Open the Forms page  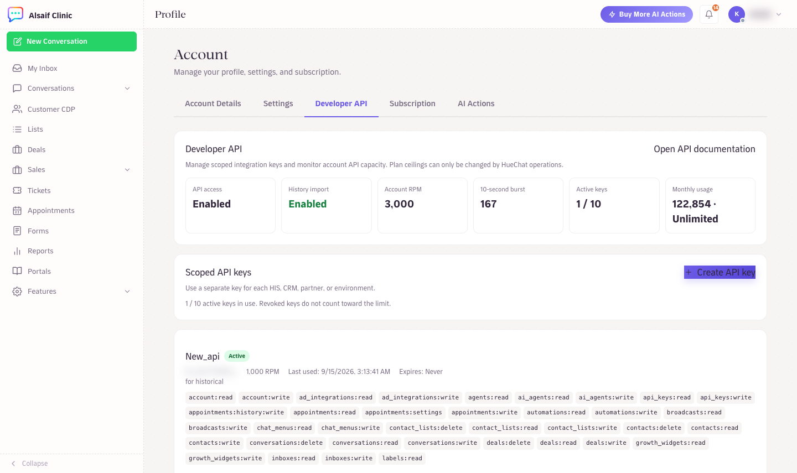pos(71,231)
